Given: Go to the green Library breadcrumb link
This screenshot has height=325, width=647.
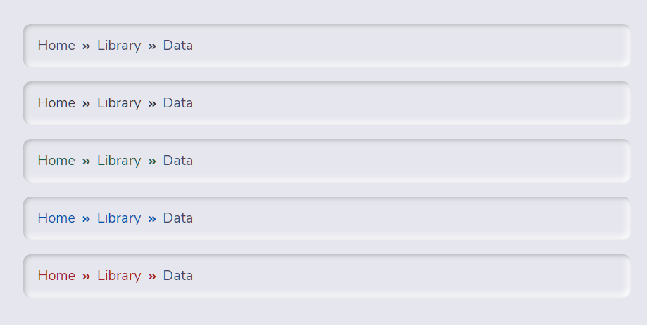Looking at the screenshot, I should (x=119, y=161).
